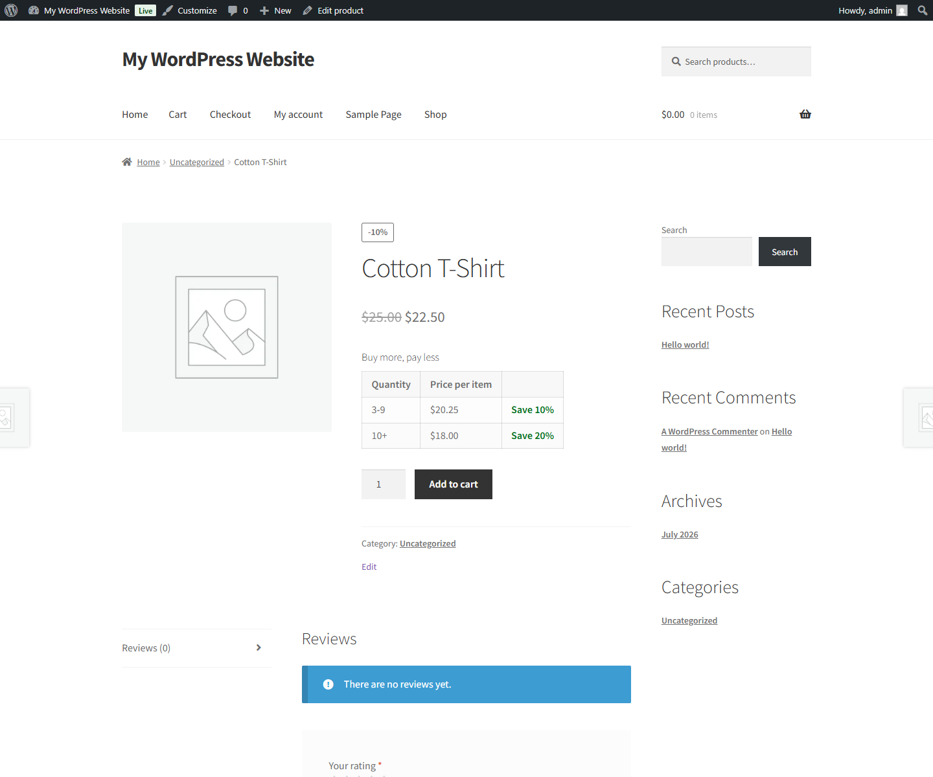933x777 pixels.
Task: Click the Edit link below category
Action: [x=369, y=567]
